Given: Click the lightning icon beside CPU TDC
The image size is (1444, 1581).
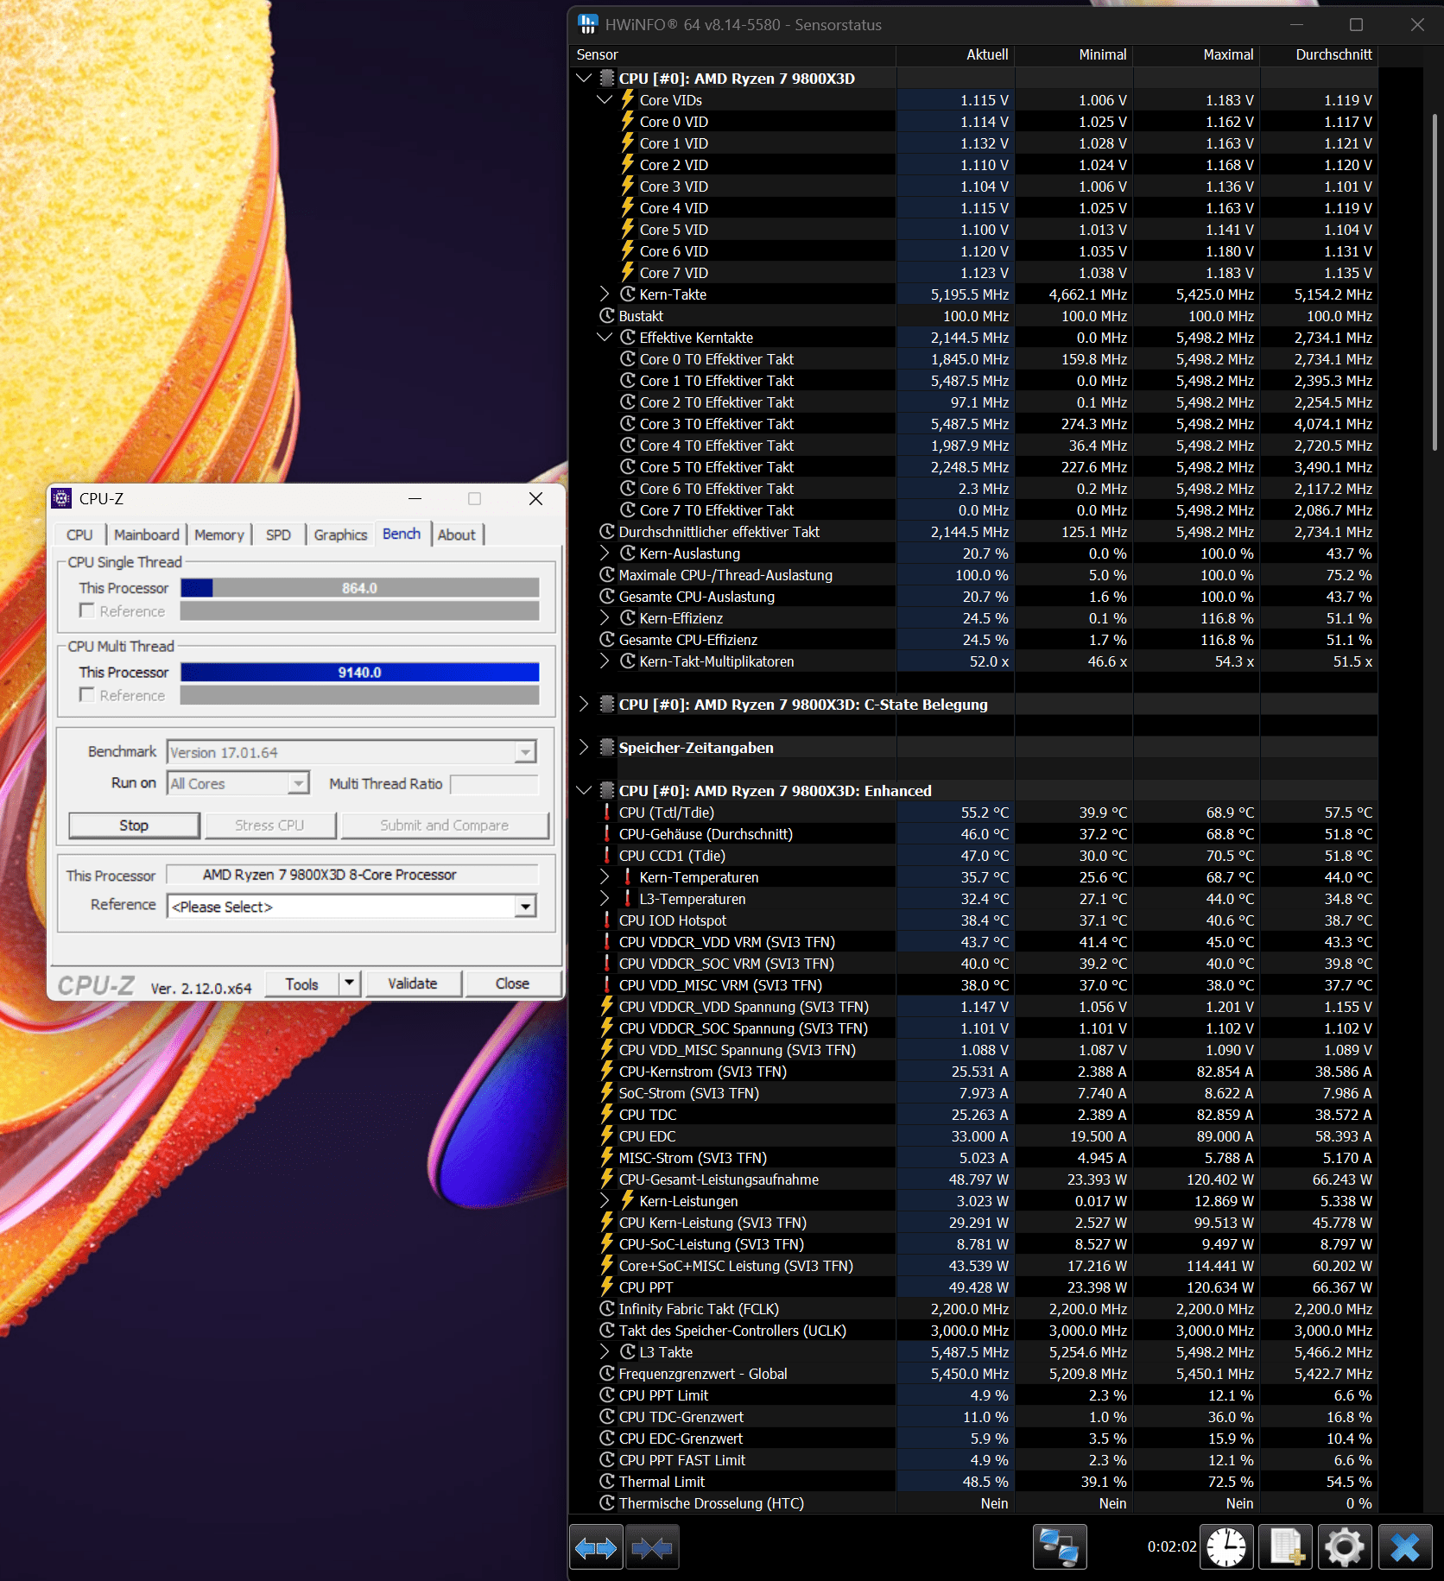Looking at the screenshot, I should coord(607,1115).
